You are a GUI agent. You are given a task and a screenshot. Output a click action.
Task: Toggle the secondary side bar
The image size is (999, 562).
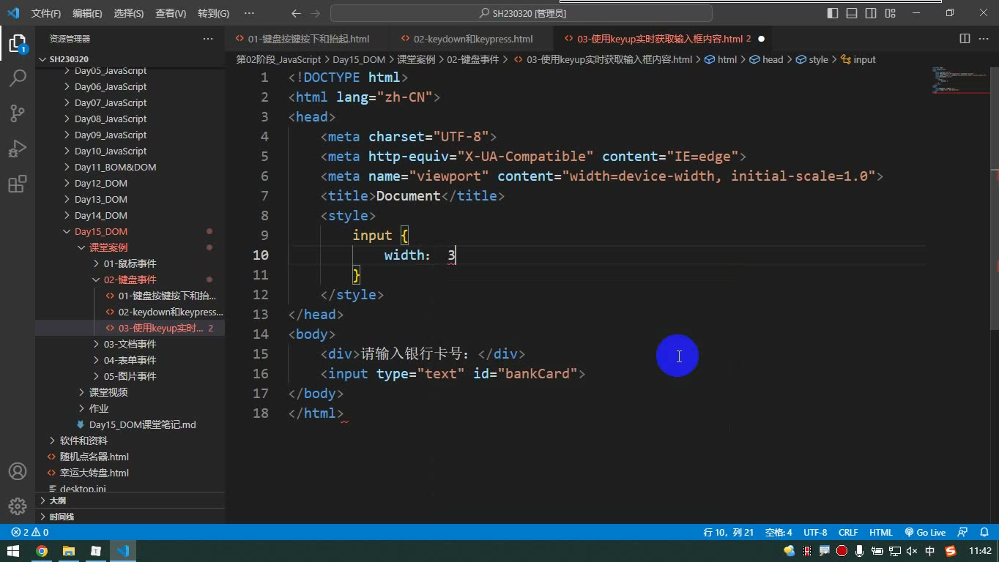[x=871, y=13]
